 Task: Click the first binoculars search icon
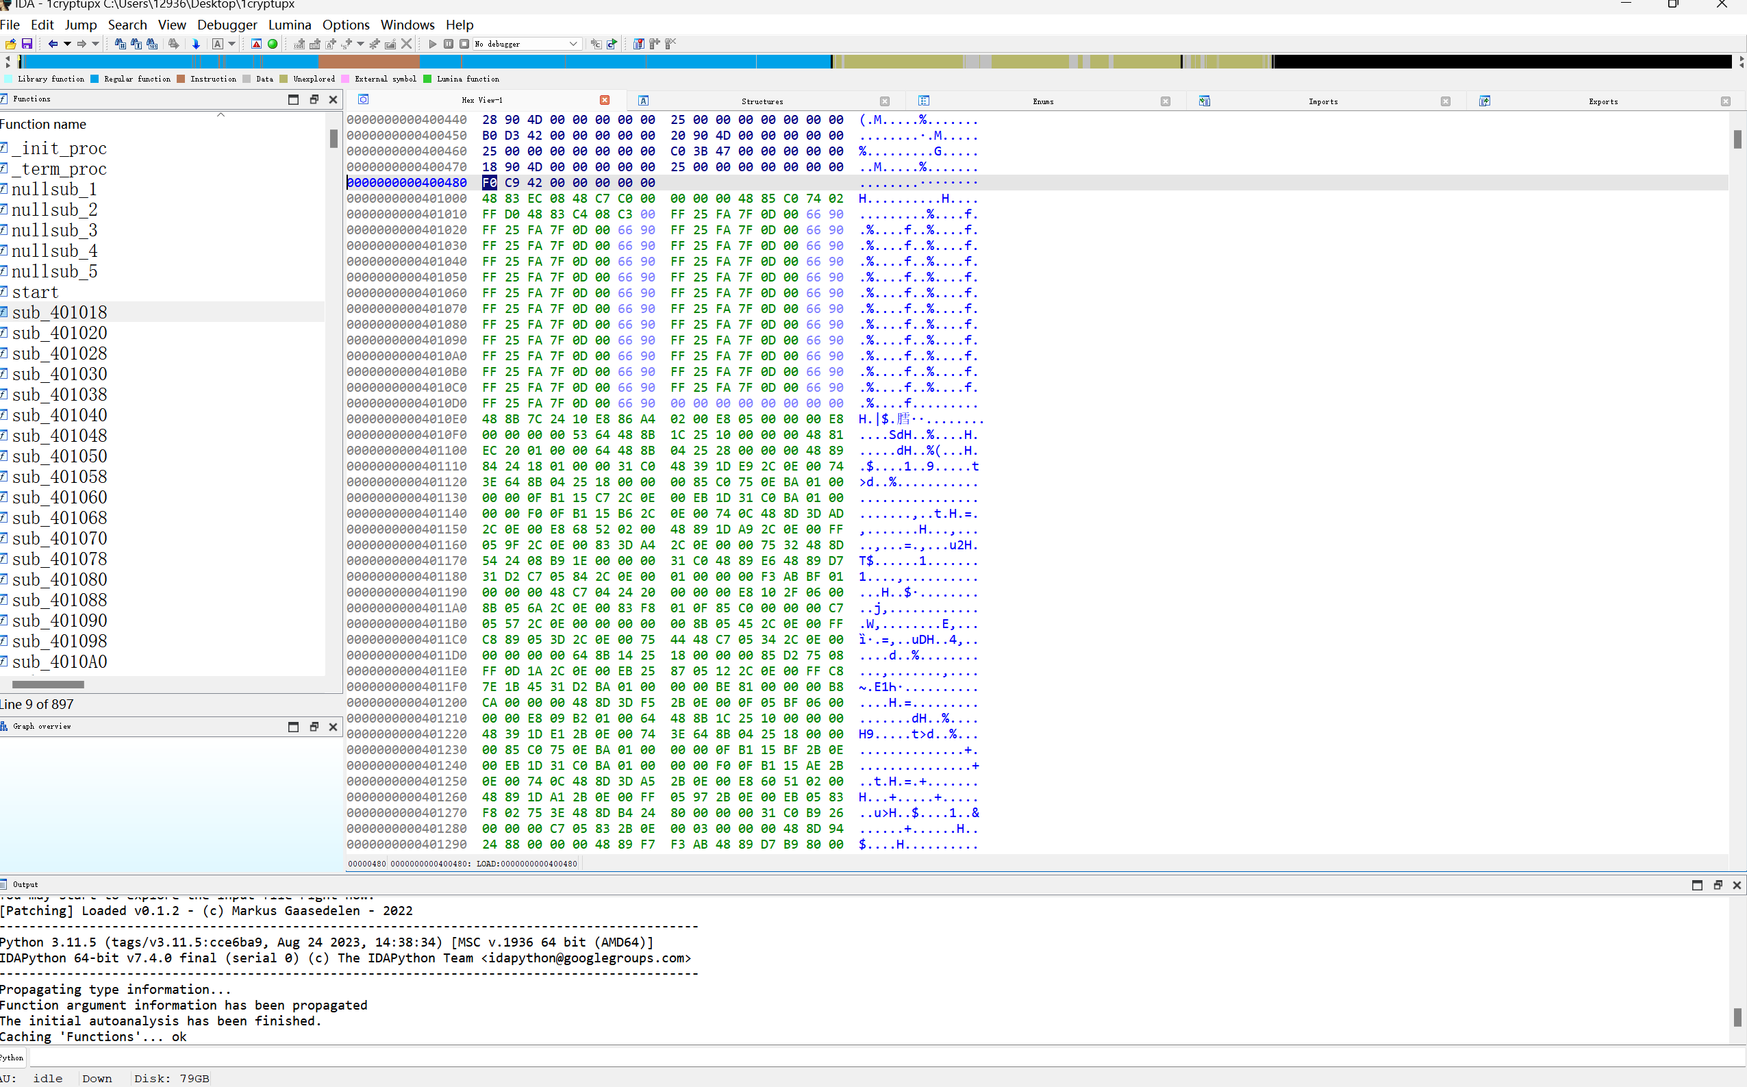pos(120,44)
